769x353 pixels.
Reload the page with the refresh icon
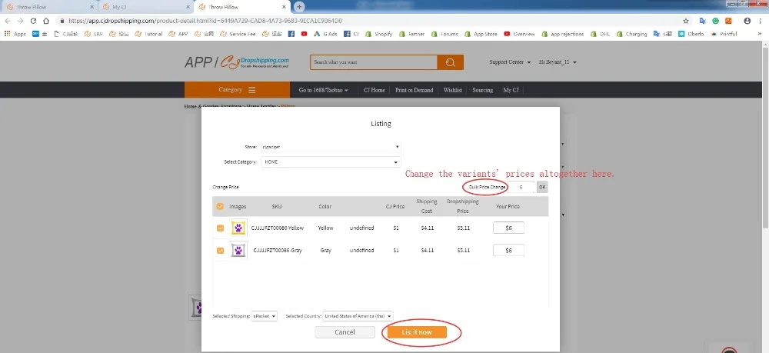(x=33, y=21)
